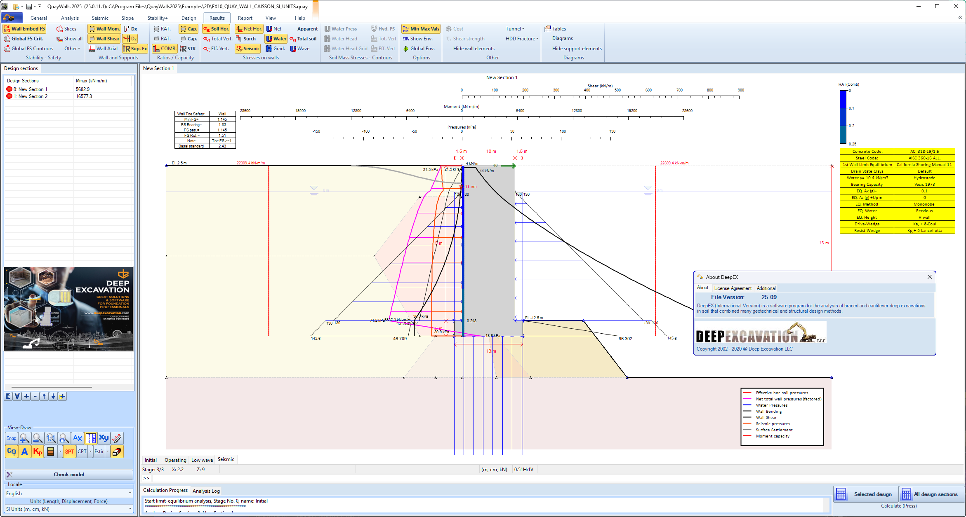Toggle the Min Max Vals option

point(421,29)
